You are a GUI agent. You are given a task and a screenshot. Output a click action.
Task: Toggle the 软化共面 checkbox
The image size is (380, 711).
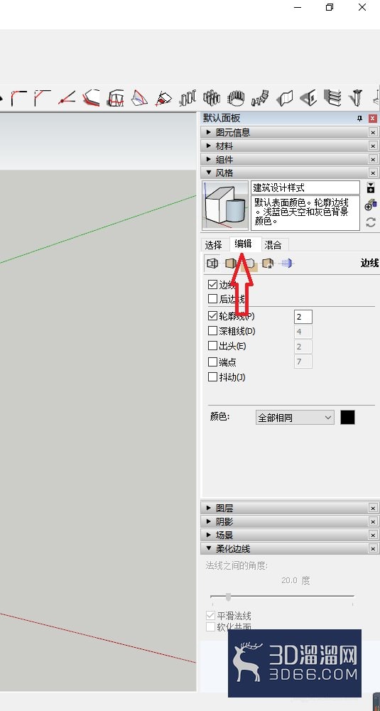click(x=210, y=627)
